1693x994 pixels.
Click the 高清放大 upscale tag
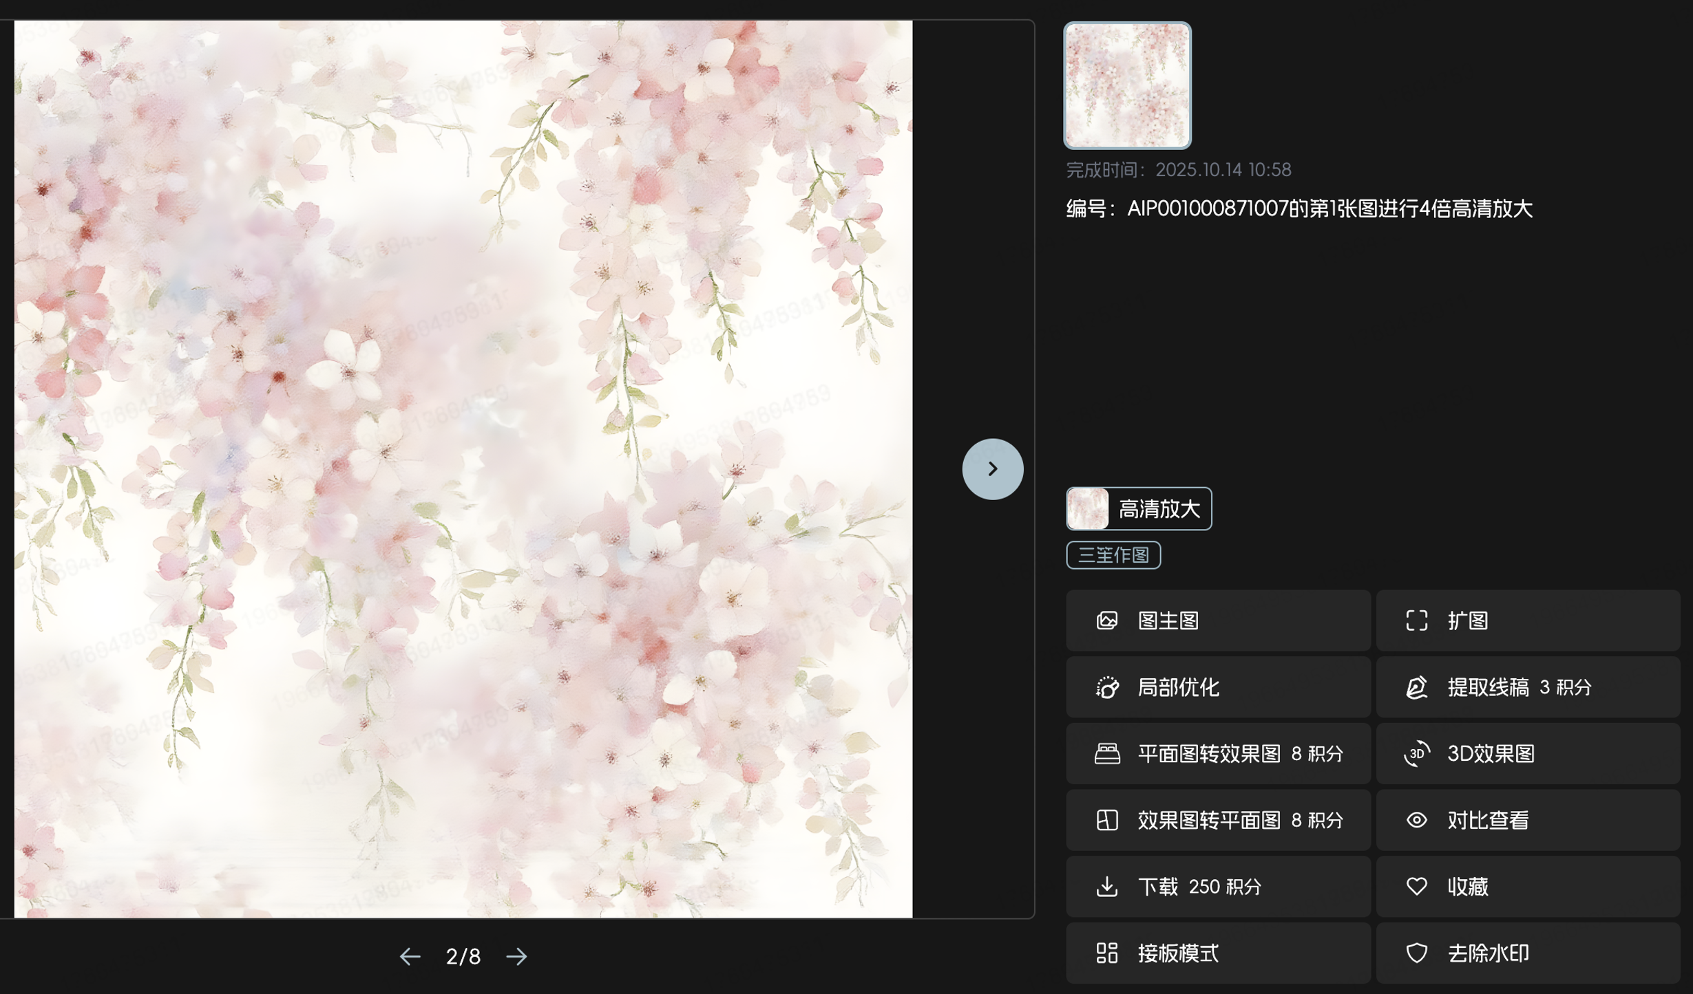(x=1138, y=508)
